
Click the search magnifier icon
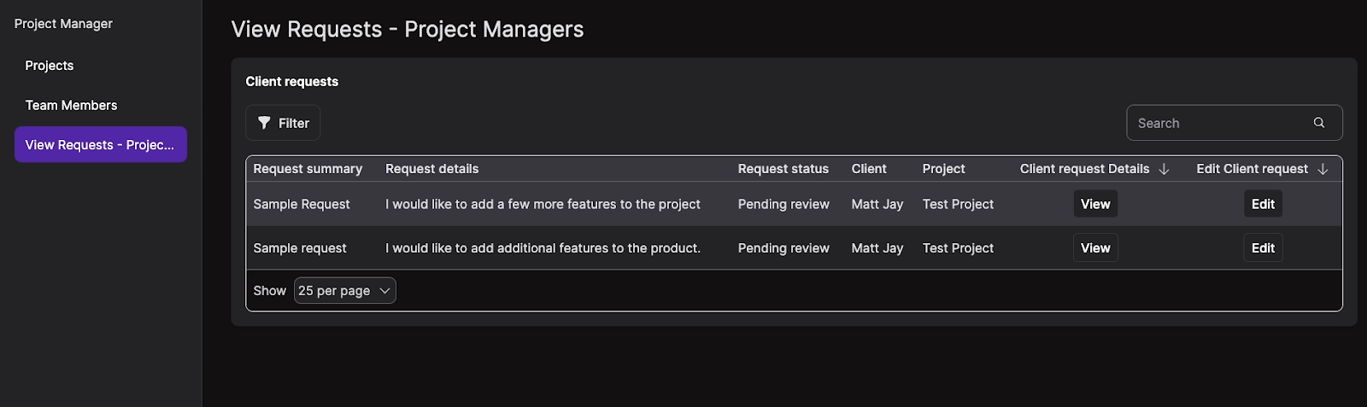(1319, 123)
